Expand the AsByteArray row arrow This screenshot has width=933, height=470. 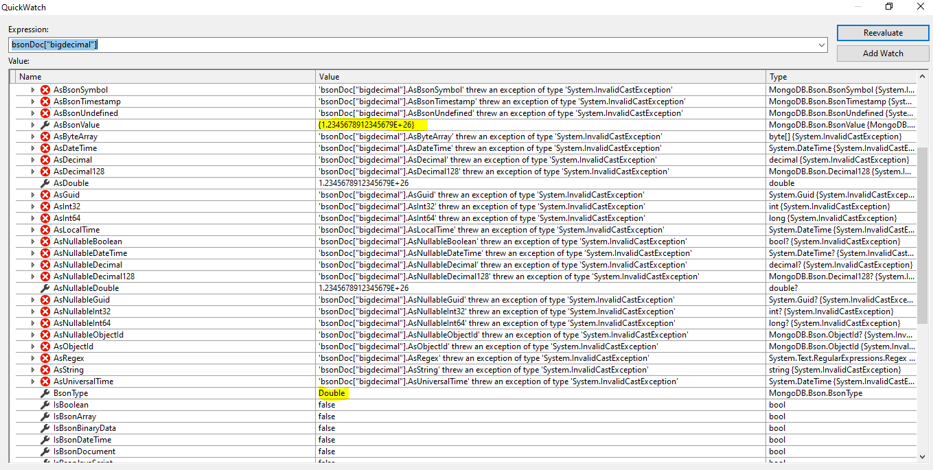(32, 137)
